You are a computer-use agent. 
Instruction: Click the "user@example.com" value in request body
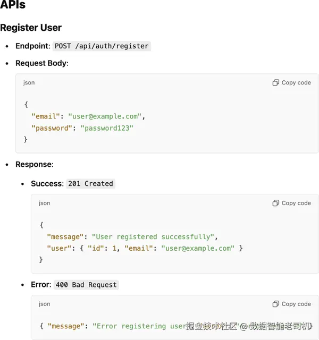105,116
